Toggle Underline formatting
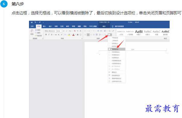Viewport: 182px width, 118px height. [x=52, y=35]
